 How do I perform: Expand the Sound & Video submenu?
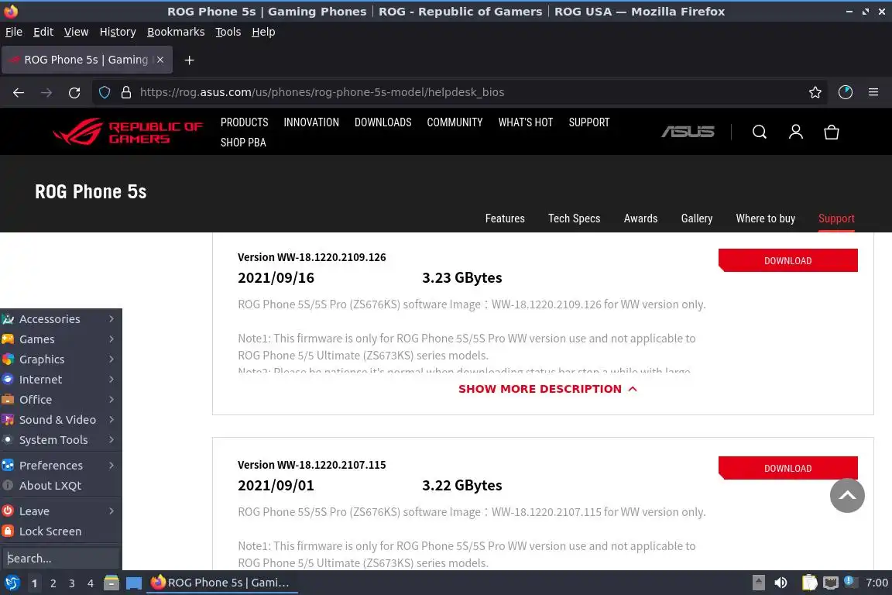coord(61,420)
